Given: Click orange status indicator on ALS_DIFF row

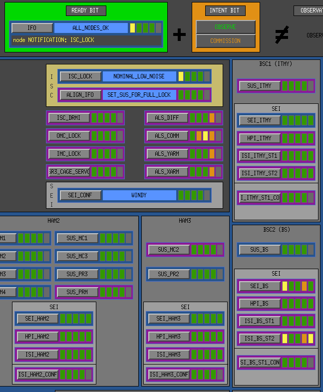Looking at the screenshot, I should 212,118.
